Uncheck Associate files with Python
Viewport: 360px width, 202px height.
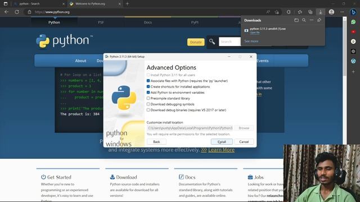pyautogui.click(x=148, y=81)
